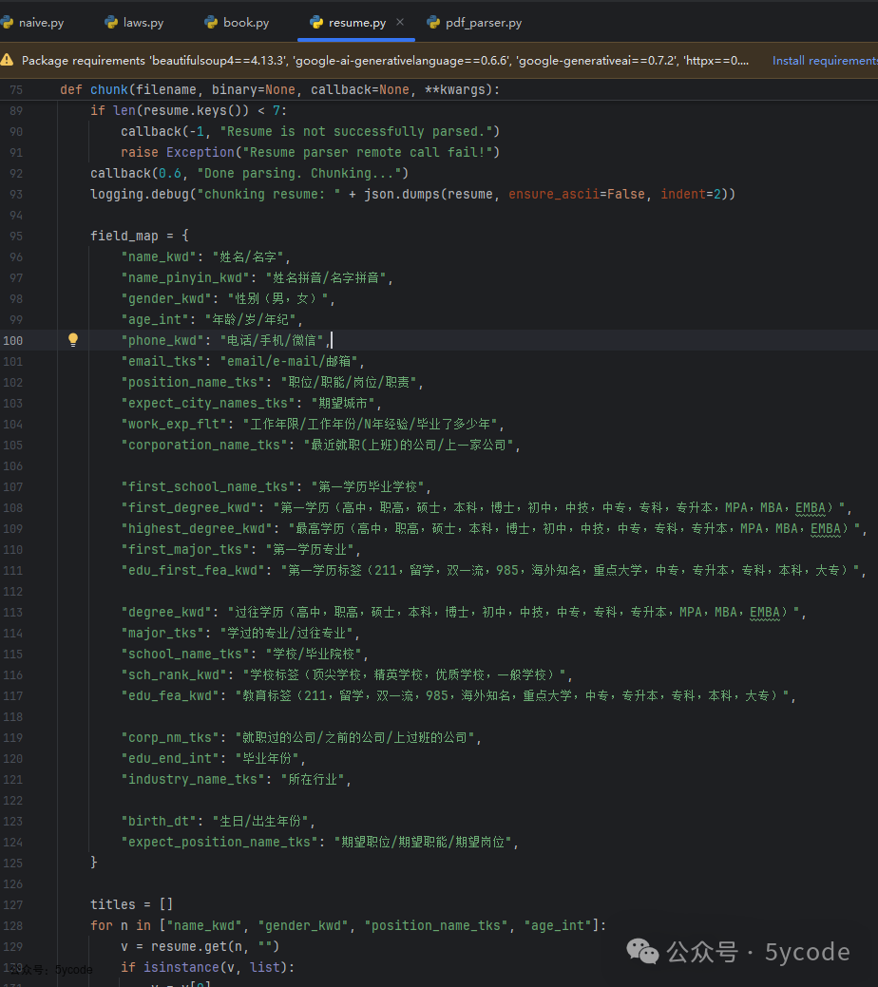The height and width of the screenshot is (987, 878).
Task: Close the resume.py editor tab
Action: (400, 22)
